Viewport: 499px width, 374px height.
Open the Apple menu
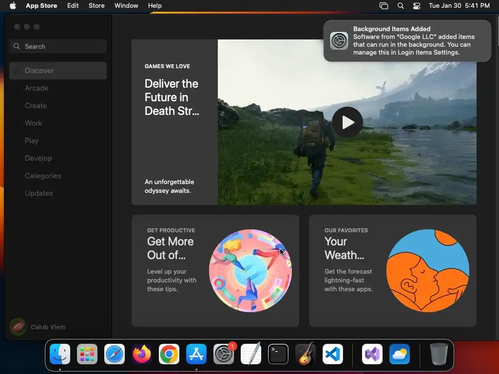[13, 6]
